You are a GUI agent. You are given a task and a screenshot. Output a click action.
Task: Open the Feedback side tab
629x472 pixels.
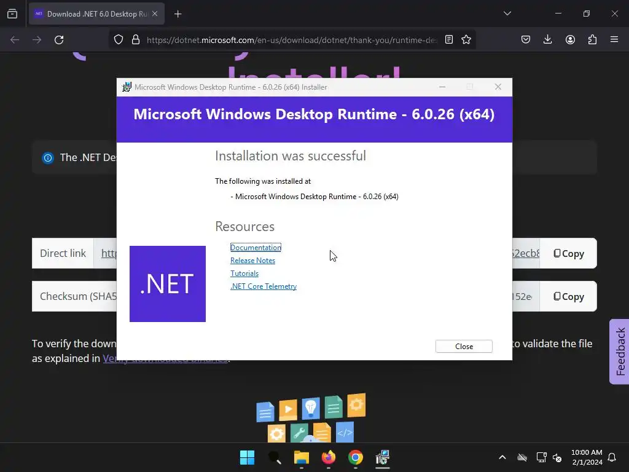pos(620,352)
